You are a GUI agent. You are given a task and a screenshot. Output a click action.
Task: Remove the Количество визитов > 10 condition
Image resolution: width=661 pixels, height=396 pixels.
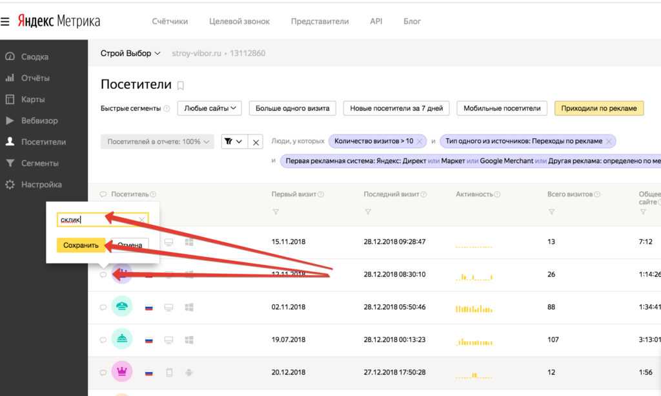click(420, 141)
